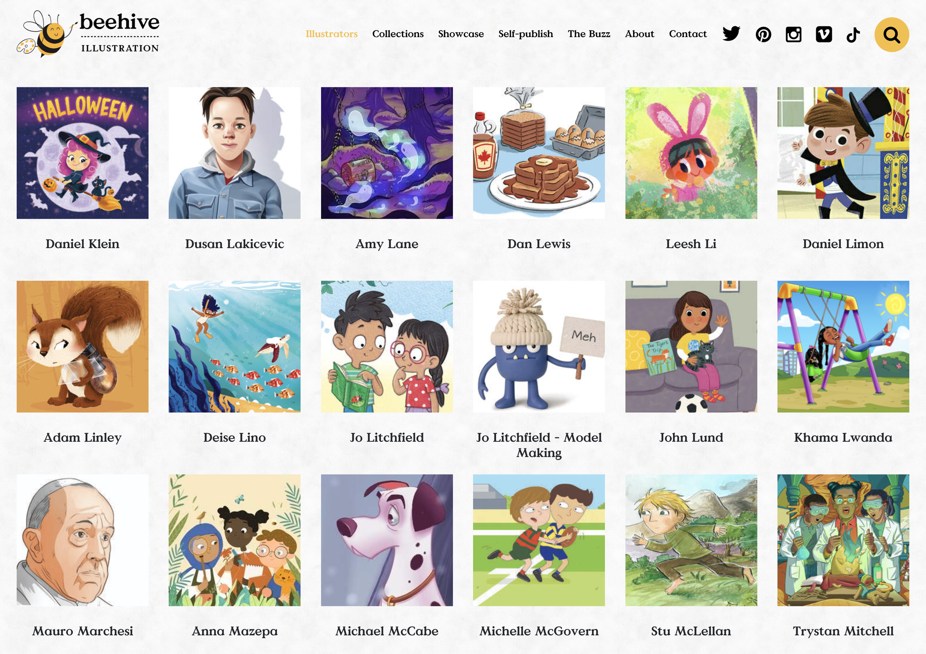Open the Twitter social icon
Screen dimensions: 926x654
(x=731, y=34)
